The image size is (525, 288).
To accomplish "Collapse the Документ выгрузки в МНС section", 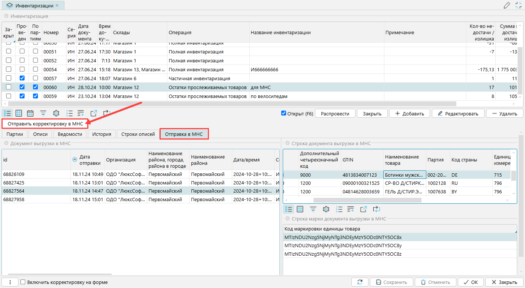I will tap(6, 143).
